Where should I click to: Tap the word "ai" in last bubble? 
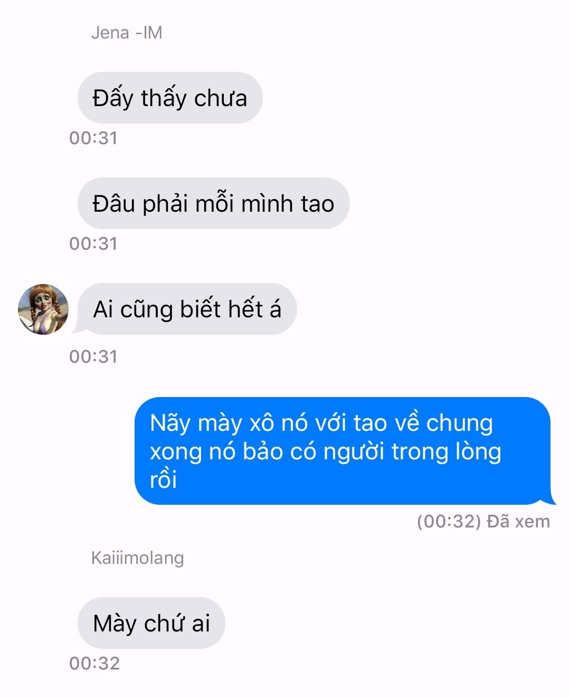[201, 624]
